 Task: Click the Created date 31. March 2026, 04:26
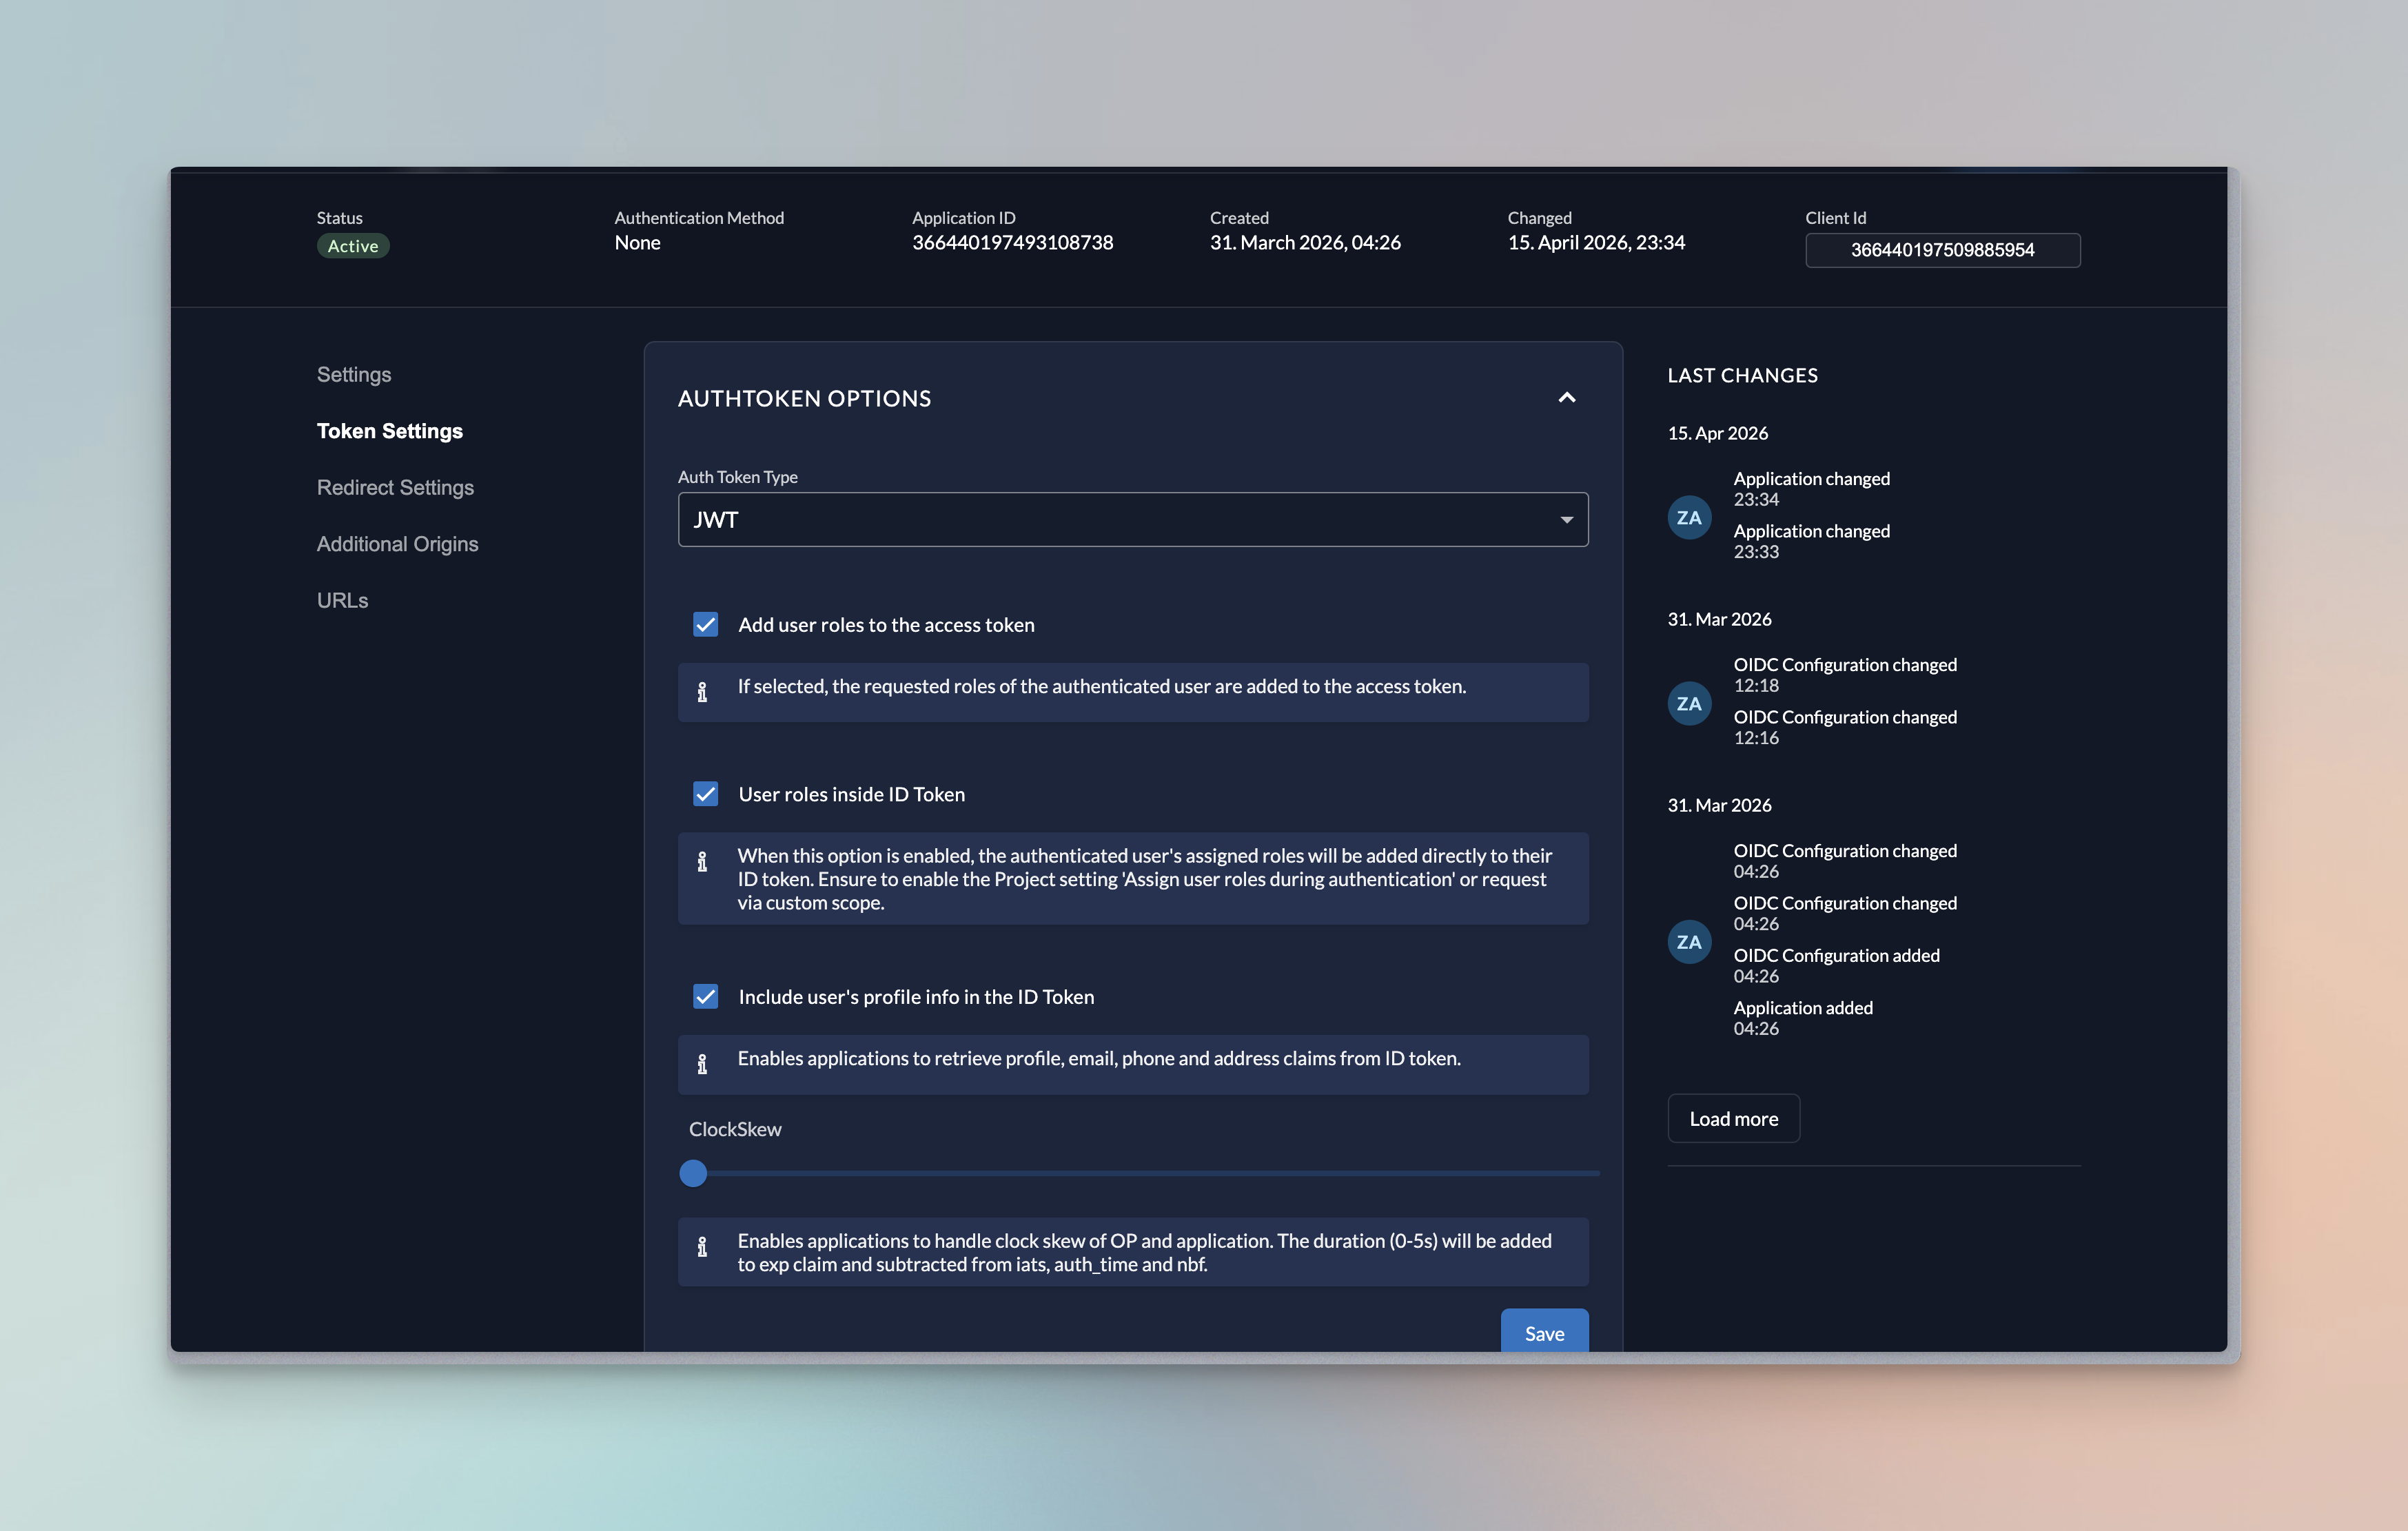click(1305, 242)
